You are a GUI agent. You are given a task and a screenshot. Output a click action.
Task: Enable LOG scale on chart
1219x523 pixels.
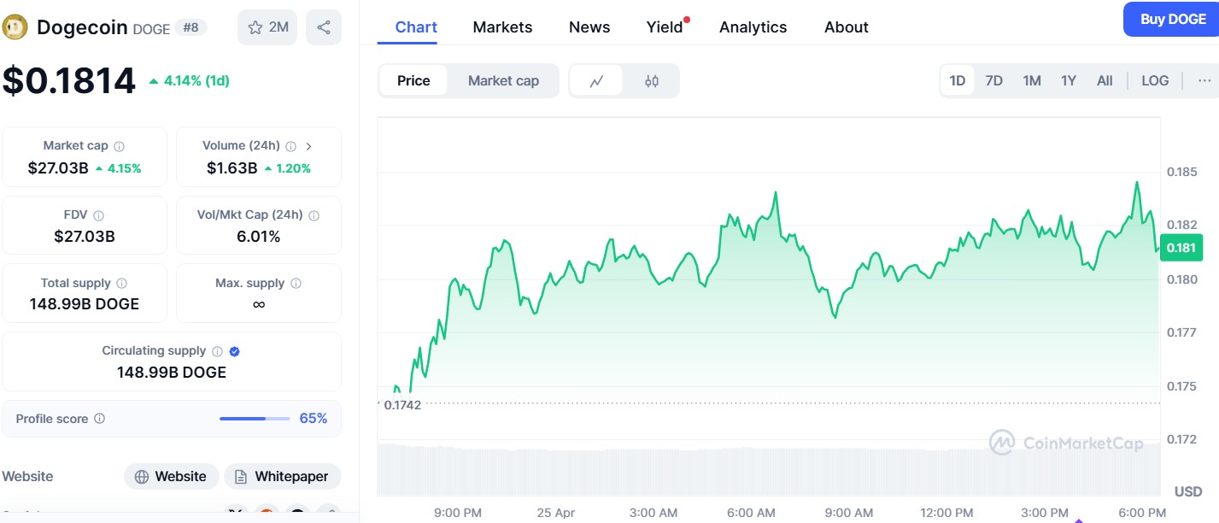coord(1155,80)
